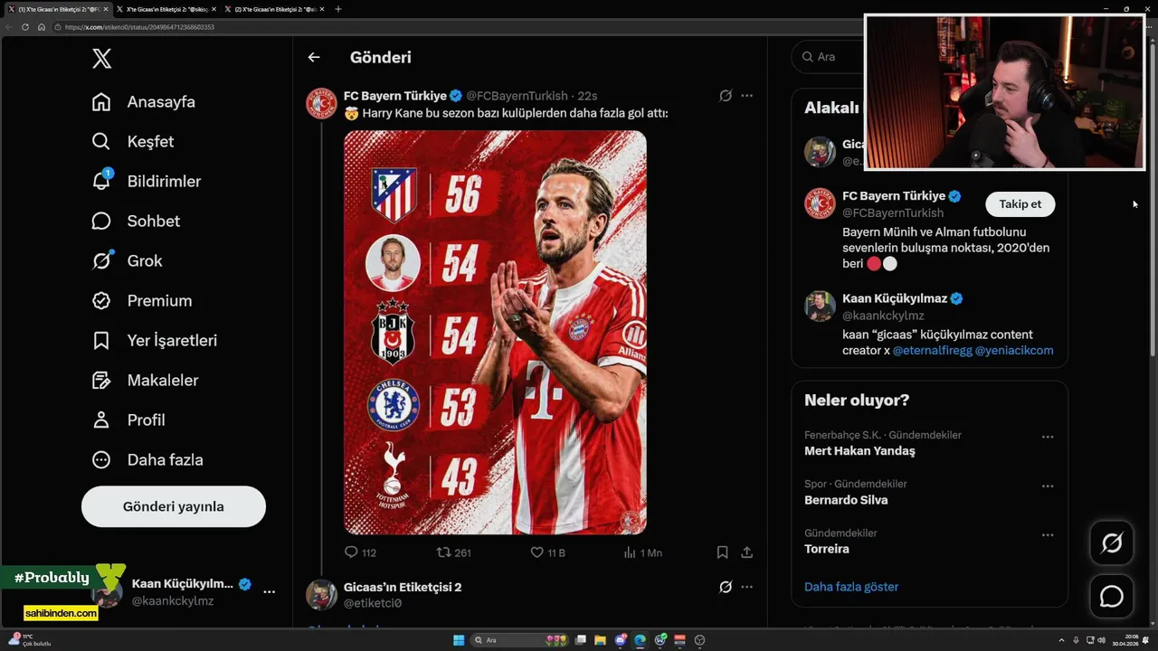Open the options menu for the Bernardo Silva trend
This screenshot has height=651, width=1158.
[1048, 486]
